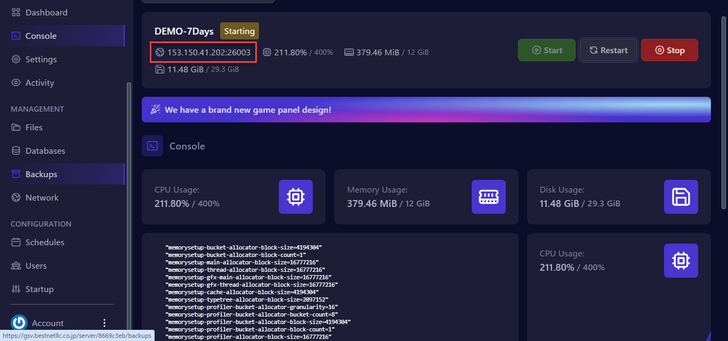Click the party popper icon in the banner
This screenshot has width=728, height=341.
155,110
